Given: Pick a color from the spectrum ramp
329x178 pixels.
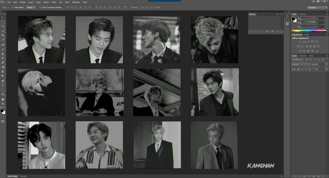Looking at the screenshot, I should 309,31.
